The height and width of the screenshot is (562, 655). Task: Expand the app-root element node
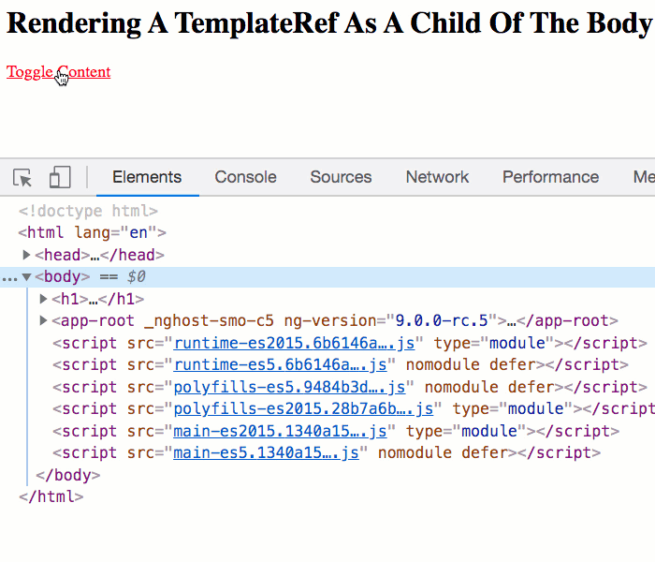[44, 321]
